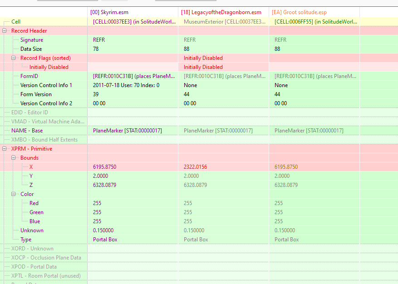
Task: Collapse the Record Flags (sorted) node
Action: click(x=14, y=58)
